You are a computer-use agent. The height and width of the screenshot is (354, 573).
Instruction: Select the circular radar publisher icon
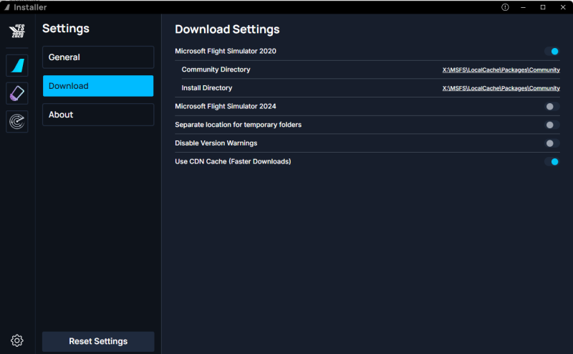coord(16,121)
